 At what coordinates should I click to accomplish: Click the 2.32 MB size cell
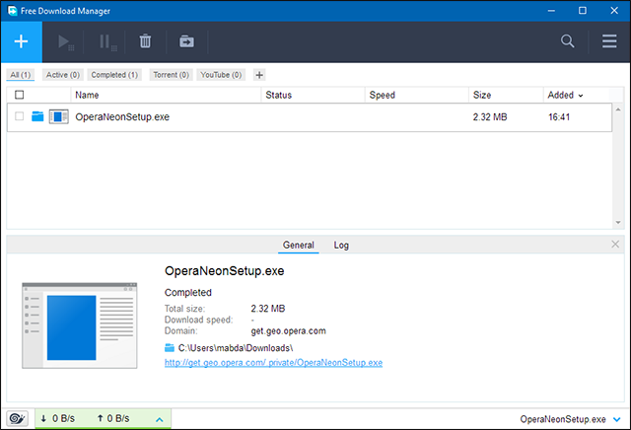pos(490,116)
